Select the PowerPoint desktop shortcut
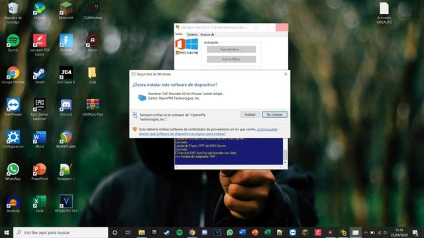Screen dimensions: 424x238 40,171
